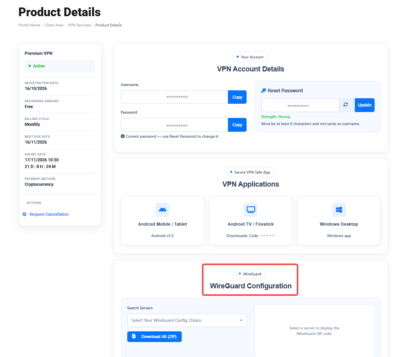
Task: Click the Free recurring amount value
Action: (29, 107)
